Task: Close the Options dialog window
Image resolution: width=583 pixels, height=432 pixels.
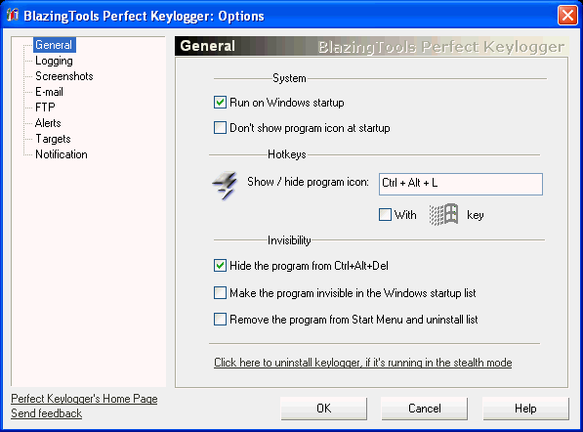Action: (567, 16)
